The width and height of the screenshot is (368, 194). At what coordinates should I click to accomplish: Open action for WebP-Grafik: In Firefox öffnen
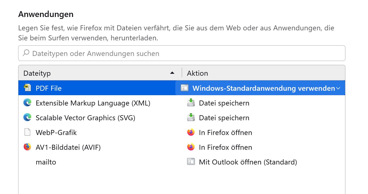[x=225, y=132]
